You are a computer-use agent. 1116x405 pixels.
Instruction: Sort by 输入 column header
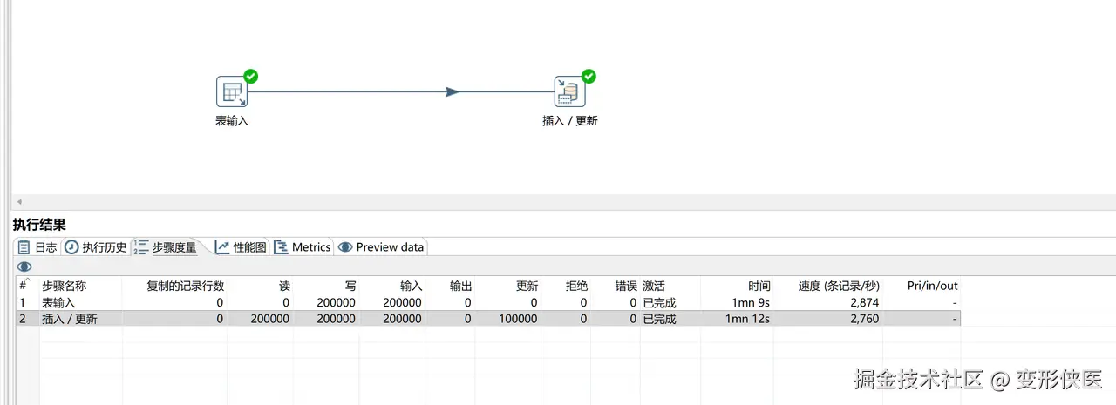pyautogui.click(x=392, y=286)
